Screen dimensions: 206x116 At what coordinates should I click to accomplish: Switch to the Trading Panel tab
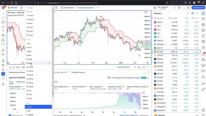(x=78, y=72)
